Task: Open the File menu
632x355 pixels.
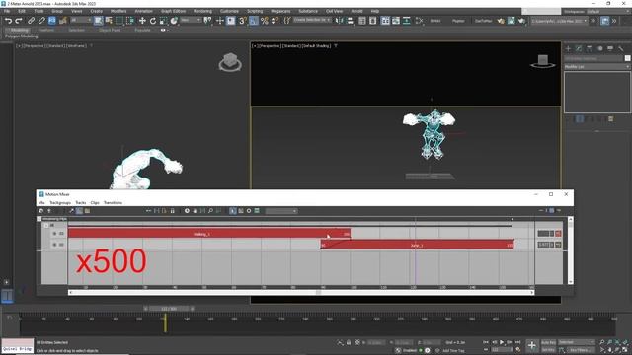Action: pyautogui.click(x=7, y=11)
